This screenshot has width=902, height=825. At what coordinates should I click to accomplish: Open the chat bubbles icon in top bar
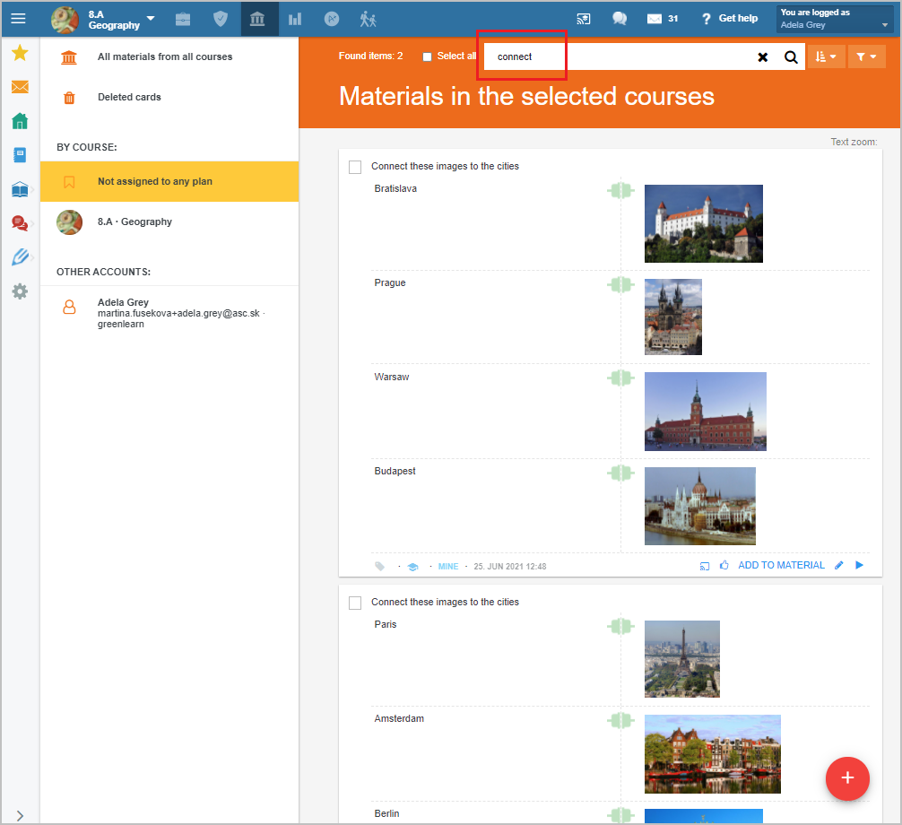(620, 19)
